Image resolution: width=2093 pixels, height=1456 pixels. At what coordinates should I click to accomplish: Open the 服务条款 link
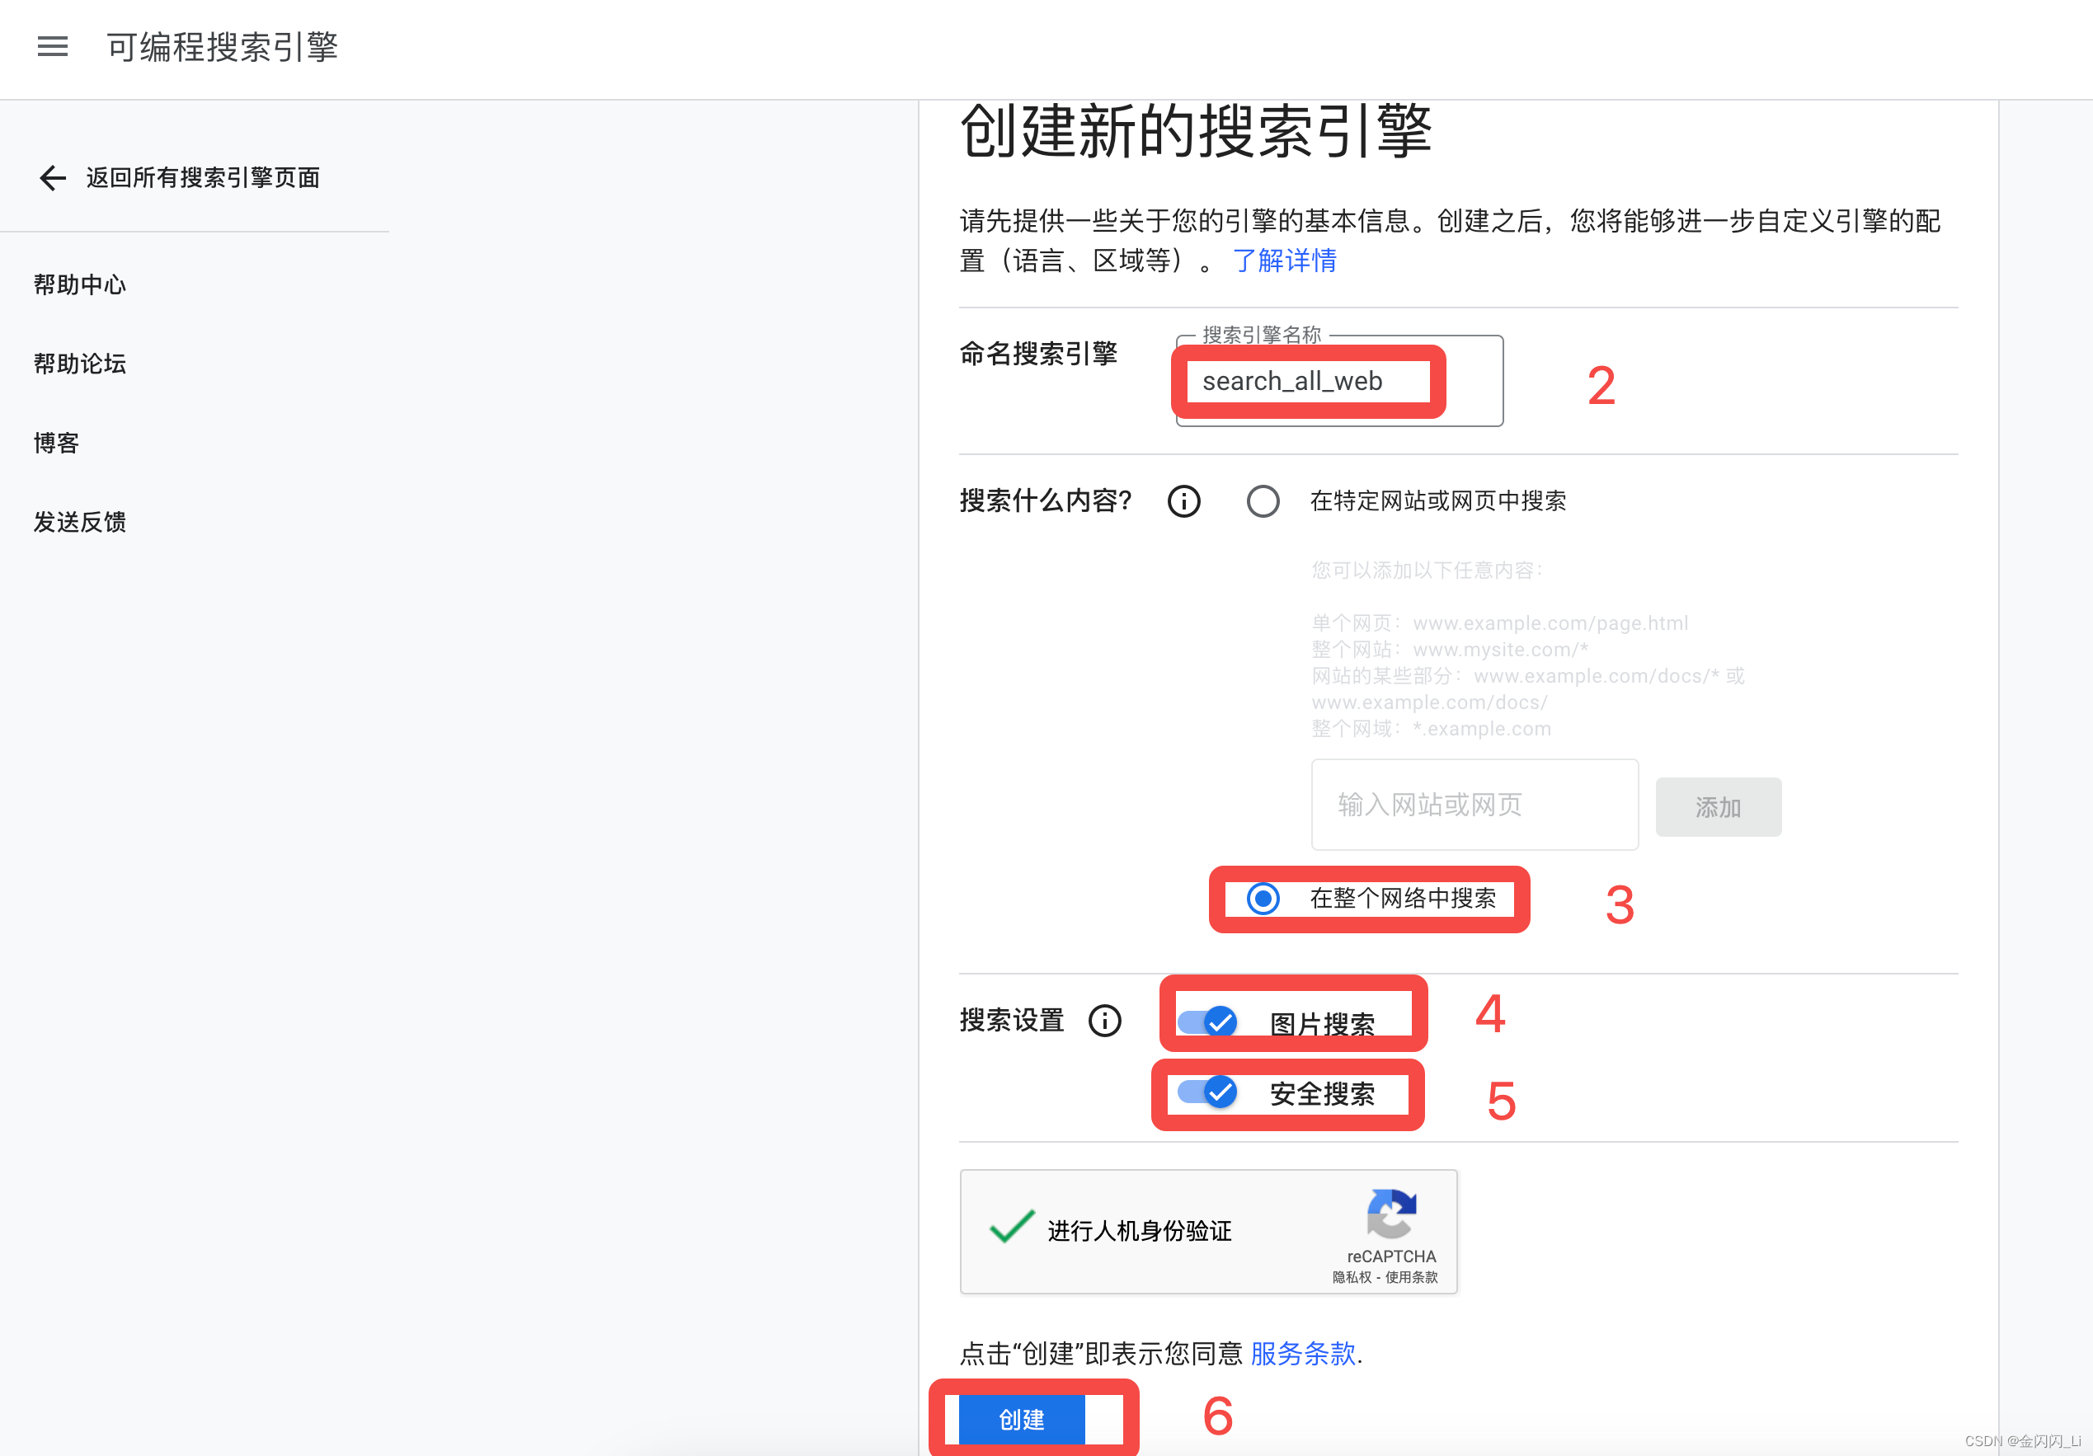pos(1302,1354)
